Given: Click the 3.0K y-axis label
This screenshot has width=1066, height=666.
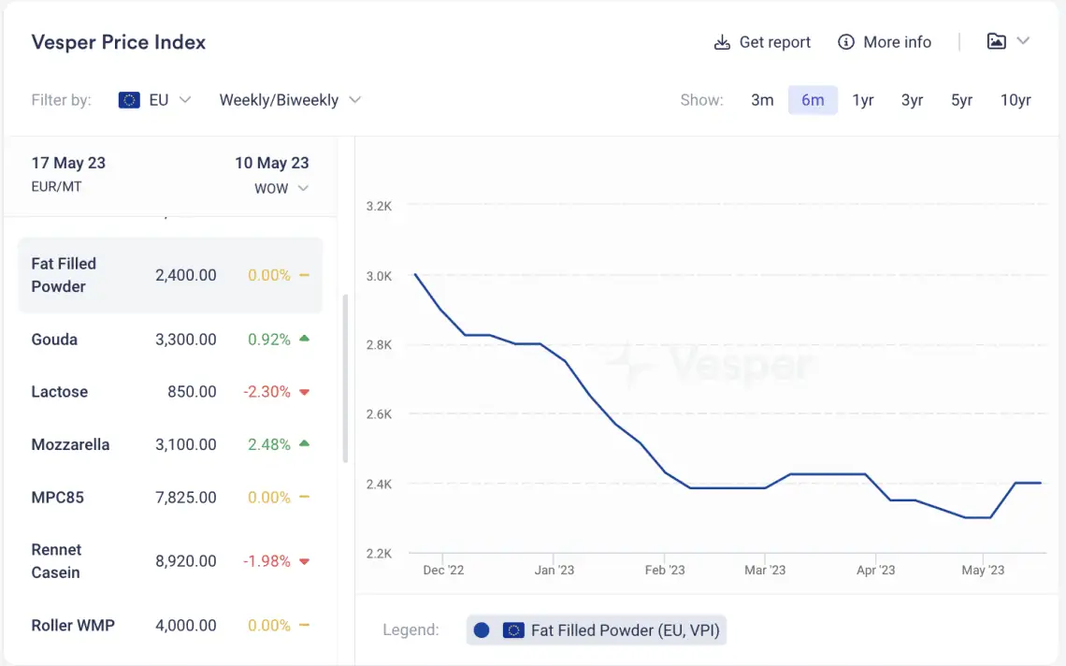Looking at the screenshot, I should [x=379, y=276].
